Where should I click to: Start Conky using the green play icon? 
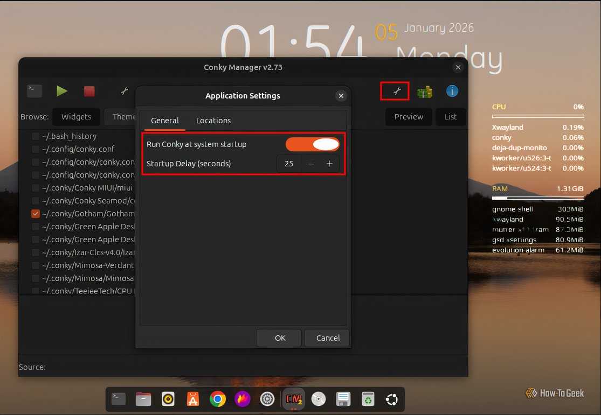pyautogui.click(x=61, y=91)
